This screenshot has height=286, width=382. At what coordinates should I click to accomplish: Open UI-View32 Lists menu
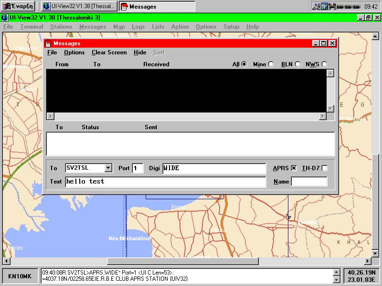[158, 27]
